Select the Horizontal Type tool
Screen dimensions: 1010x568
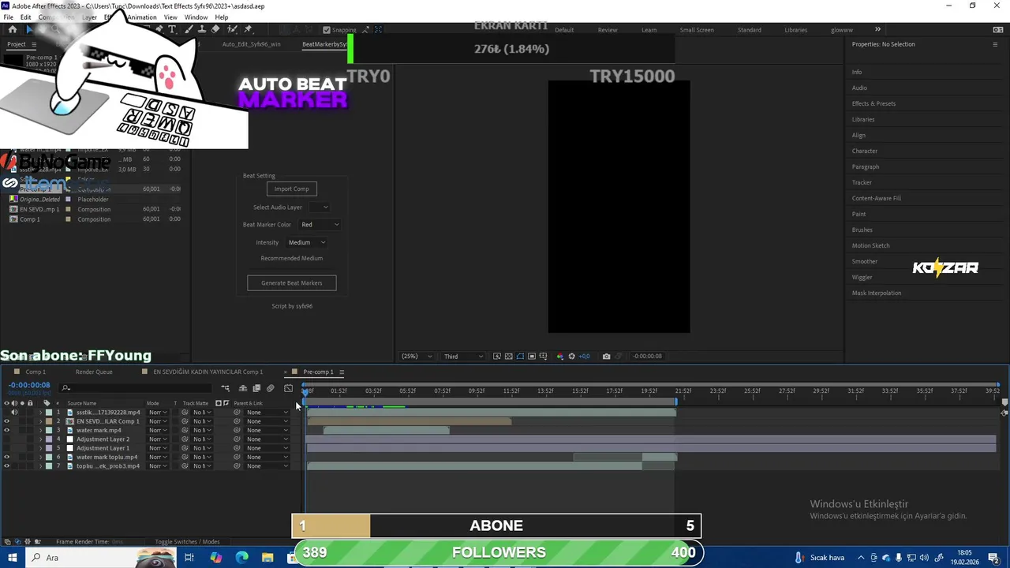click(x=172, y=29)
